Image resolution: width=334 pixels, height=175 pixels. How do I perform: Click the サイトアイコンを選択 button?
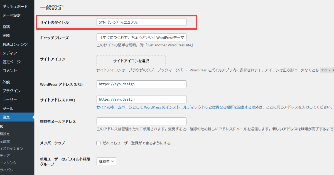coord(131,61)
